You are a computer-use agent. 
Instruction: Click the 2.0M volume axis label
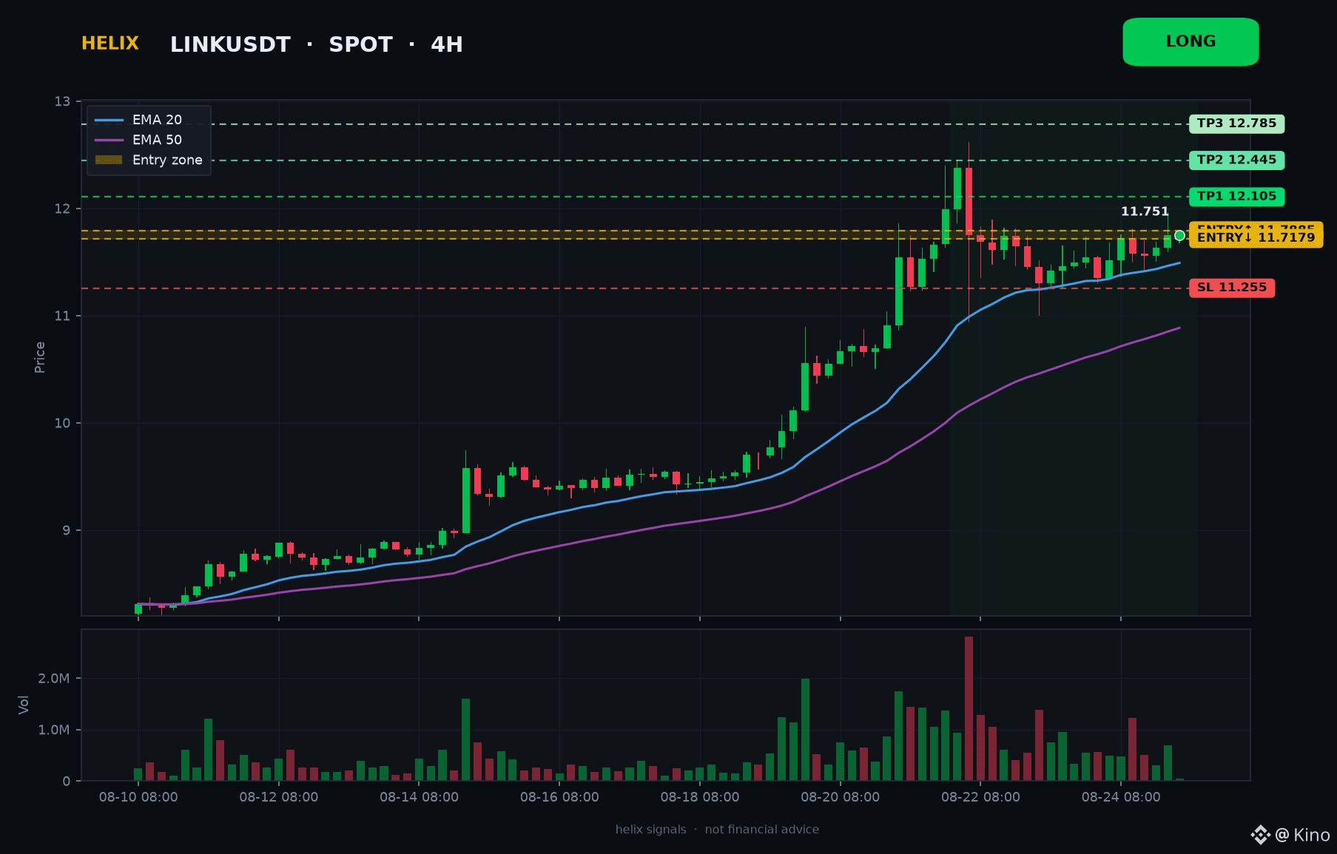54,678
